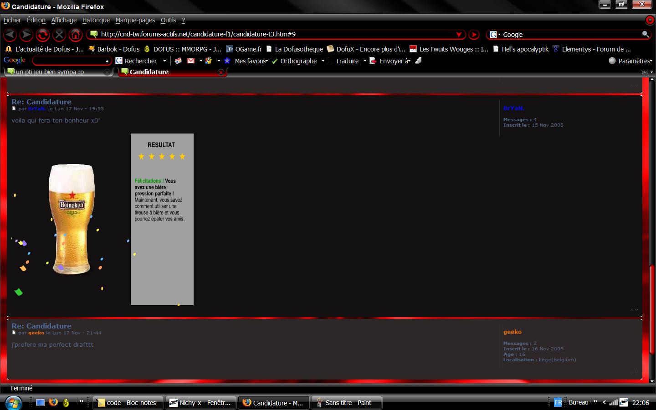Select the Candidature tab
The image size is (656, 410).
pos(172,72)
